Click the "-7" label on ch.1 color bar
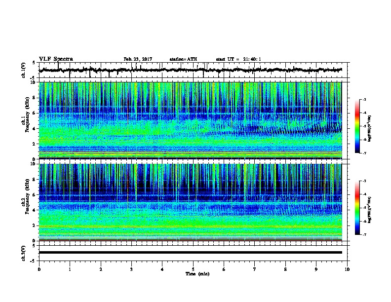 click(x=364, y=153)
